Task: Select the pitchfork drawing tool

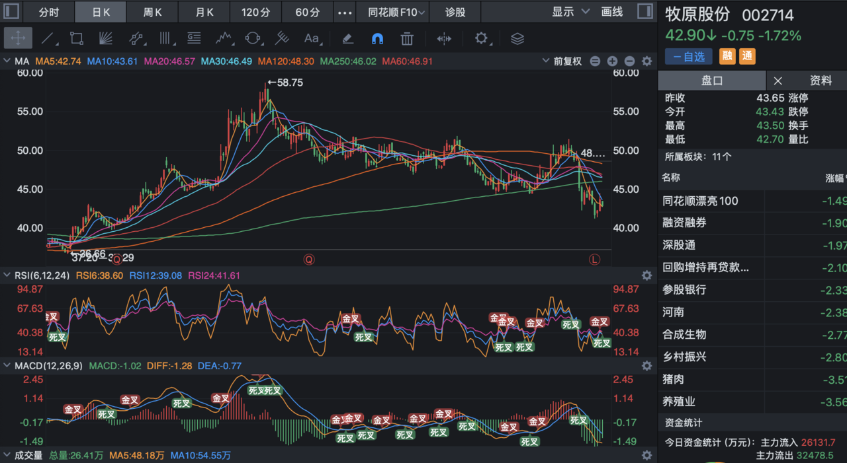Action: pos(282,38)
